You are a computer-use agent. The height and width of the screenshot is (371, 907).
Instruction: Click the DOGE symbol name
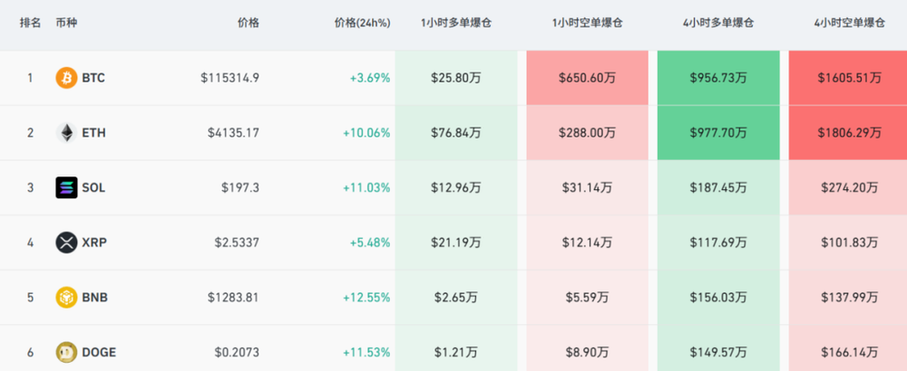click(x=99, y=351)
